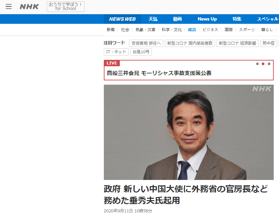This screenshot has height=214, width=279.
Task: Select the 政治 politics category
Action: pos(192,30)
